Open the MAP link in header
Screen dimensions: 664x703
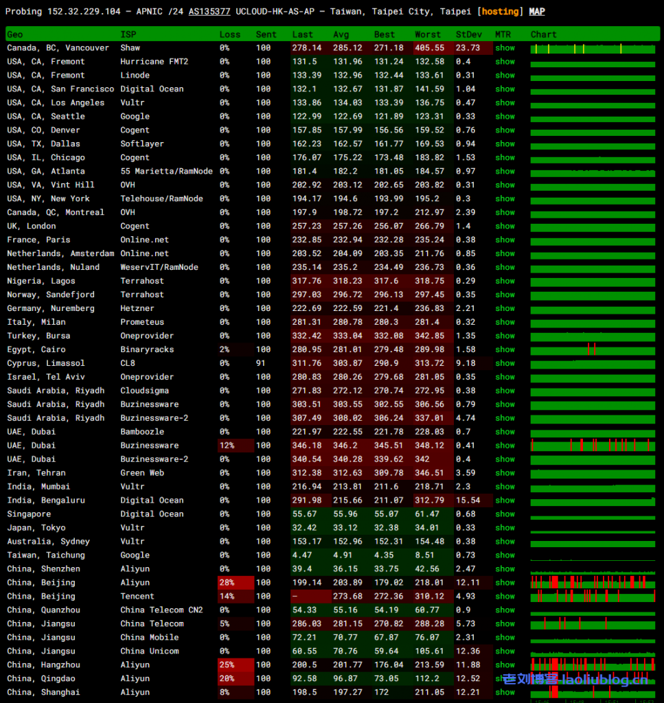[x=536, y=12]
